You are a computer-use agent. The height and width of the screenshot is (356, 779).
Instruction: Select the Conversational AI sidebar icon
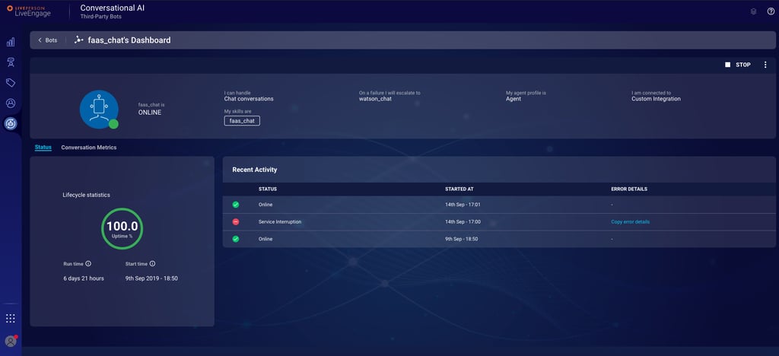(x=11, y=124)
